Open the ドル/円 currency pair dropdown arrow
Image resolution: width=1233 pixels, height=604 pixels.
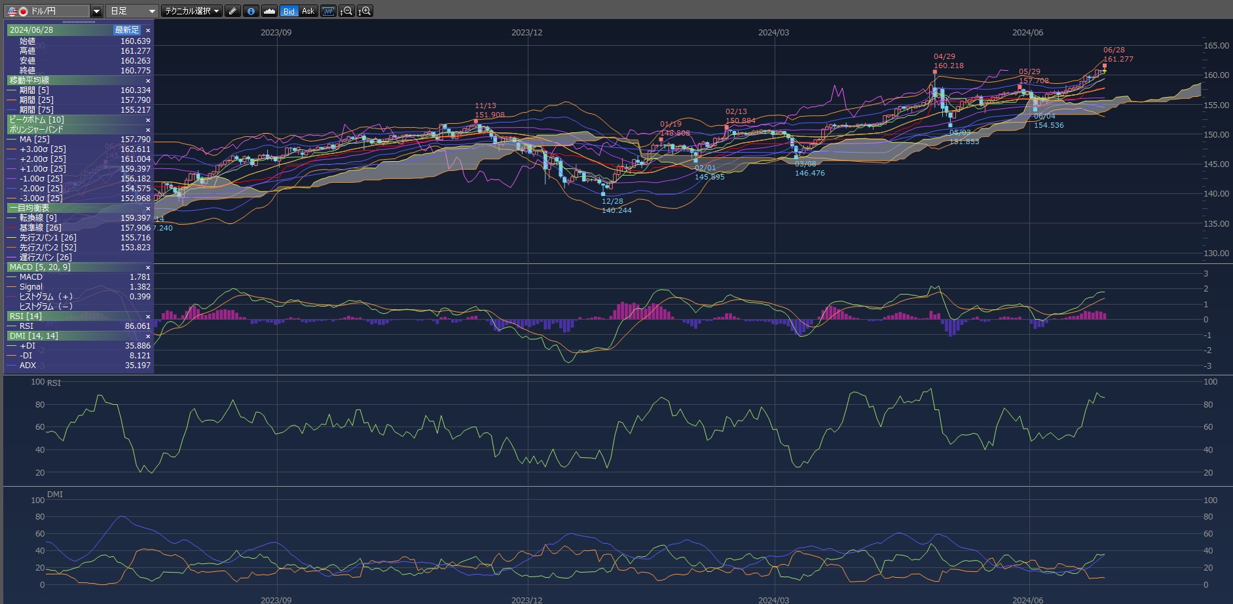[x=97, y=11]
